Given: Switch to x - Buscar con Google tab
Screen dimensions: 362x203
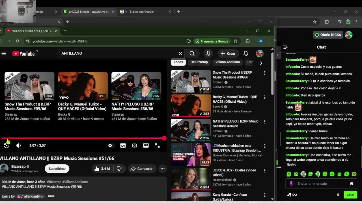Looking at the screenshot, I should [146, 12].
